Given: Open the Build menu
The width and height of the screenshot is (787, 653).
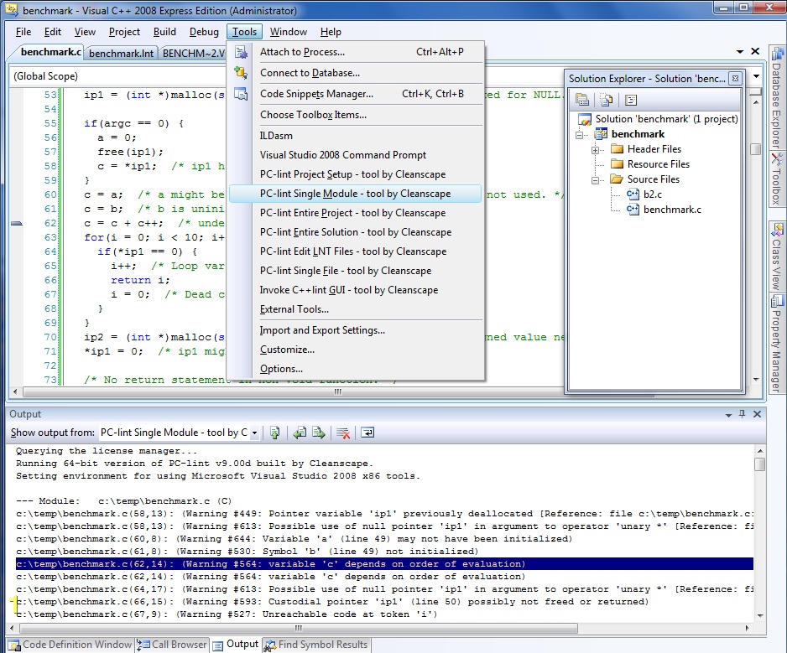Looking at the screenshot, I should coord(164,32).
